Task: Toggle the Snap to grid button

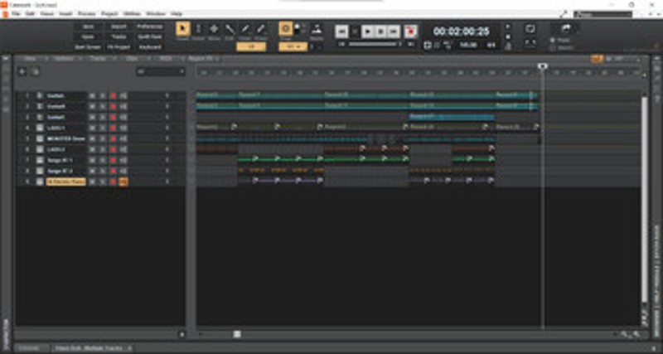Action: coord(285,29)
